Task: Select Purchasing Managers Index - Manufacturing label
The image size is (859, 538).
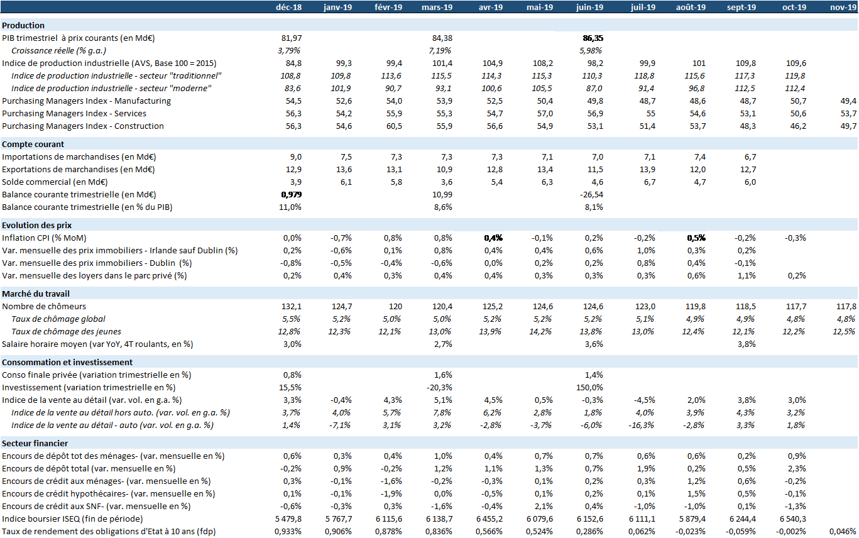Action: 86,101
